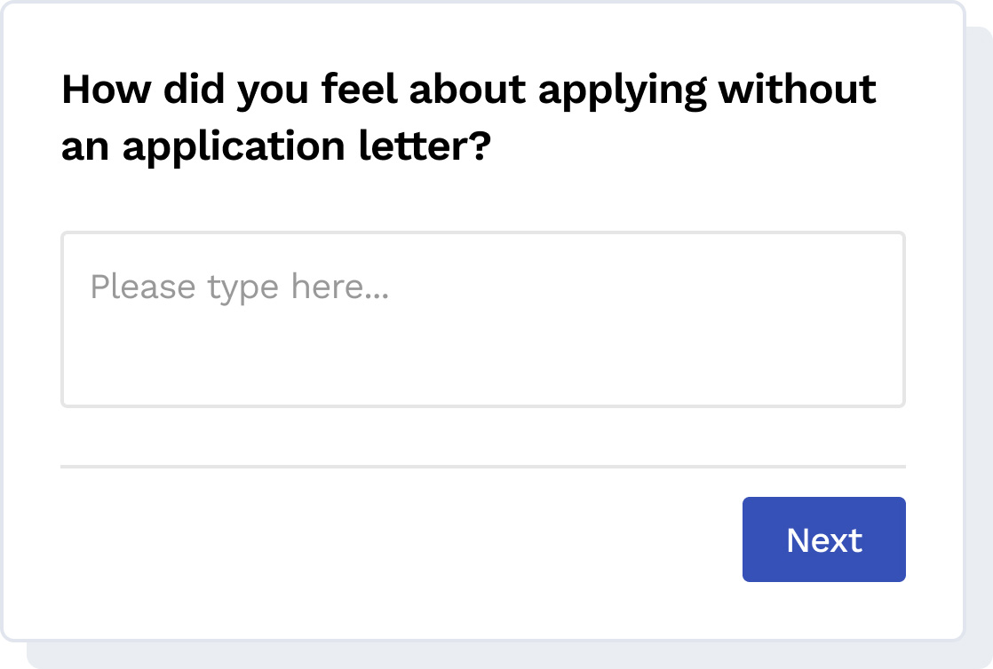
Task: Tap the word 'applying' in the question
Action: [623, 90]
